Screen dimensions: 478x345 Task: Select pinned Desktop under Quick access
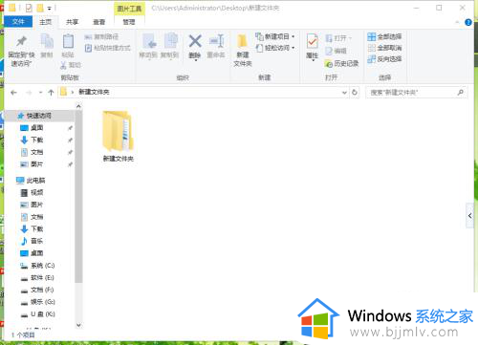[37, 128]
